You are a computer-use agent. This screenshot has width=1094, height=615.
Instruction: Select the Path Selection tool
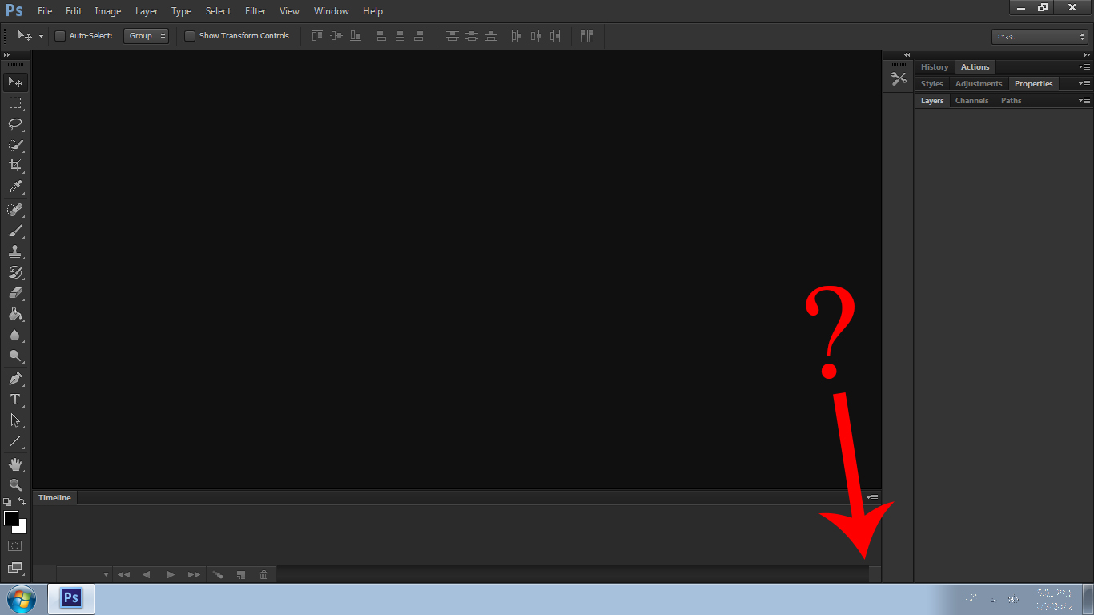pos(15,420)
